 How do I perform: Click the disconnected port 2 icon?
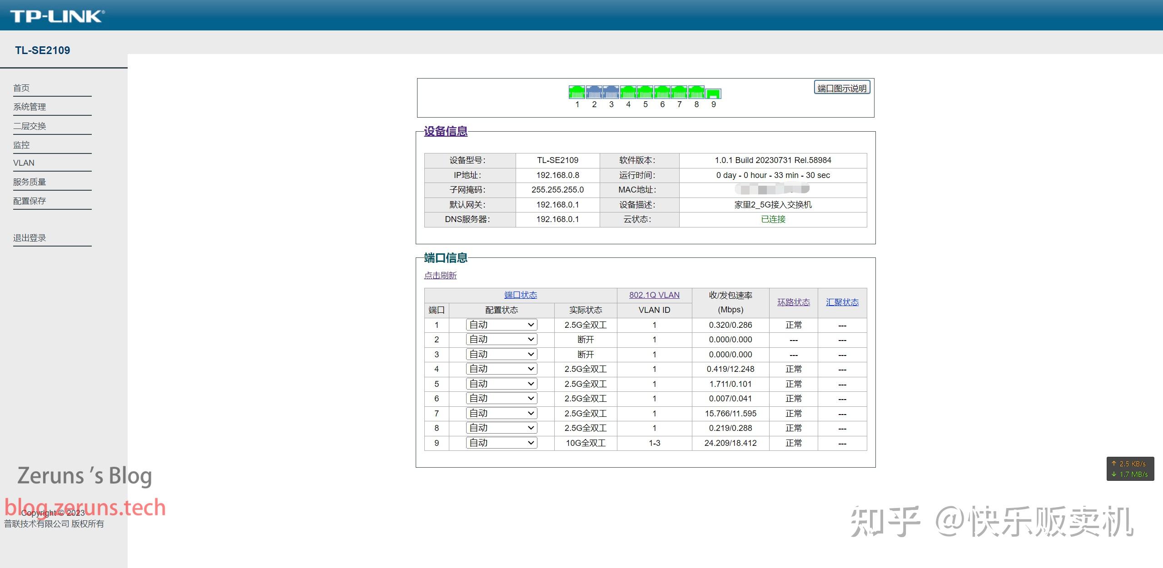point(594,92)
